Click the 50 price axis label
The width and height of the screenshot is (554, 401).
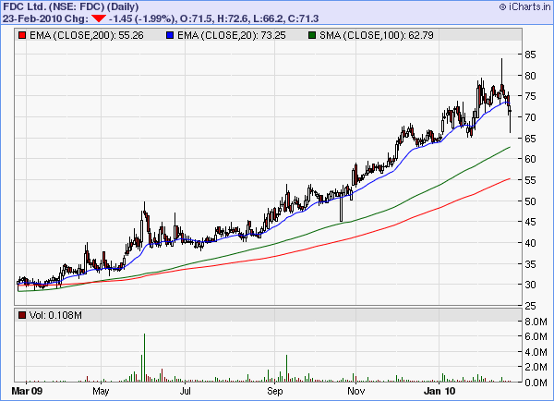pyautogui.click(x=530, y=201)
